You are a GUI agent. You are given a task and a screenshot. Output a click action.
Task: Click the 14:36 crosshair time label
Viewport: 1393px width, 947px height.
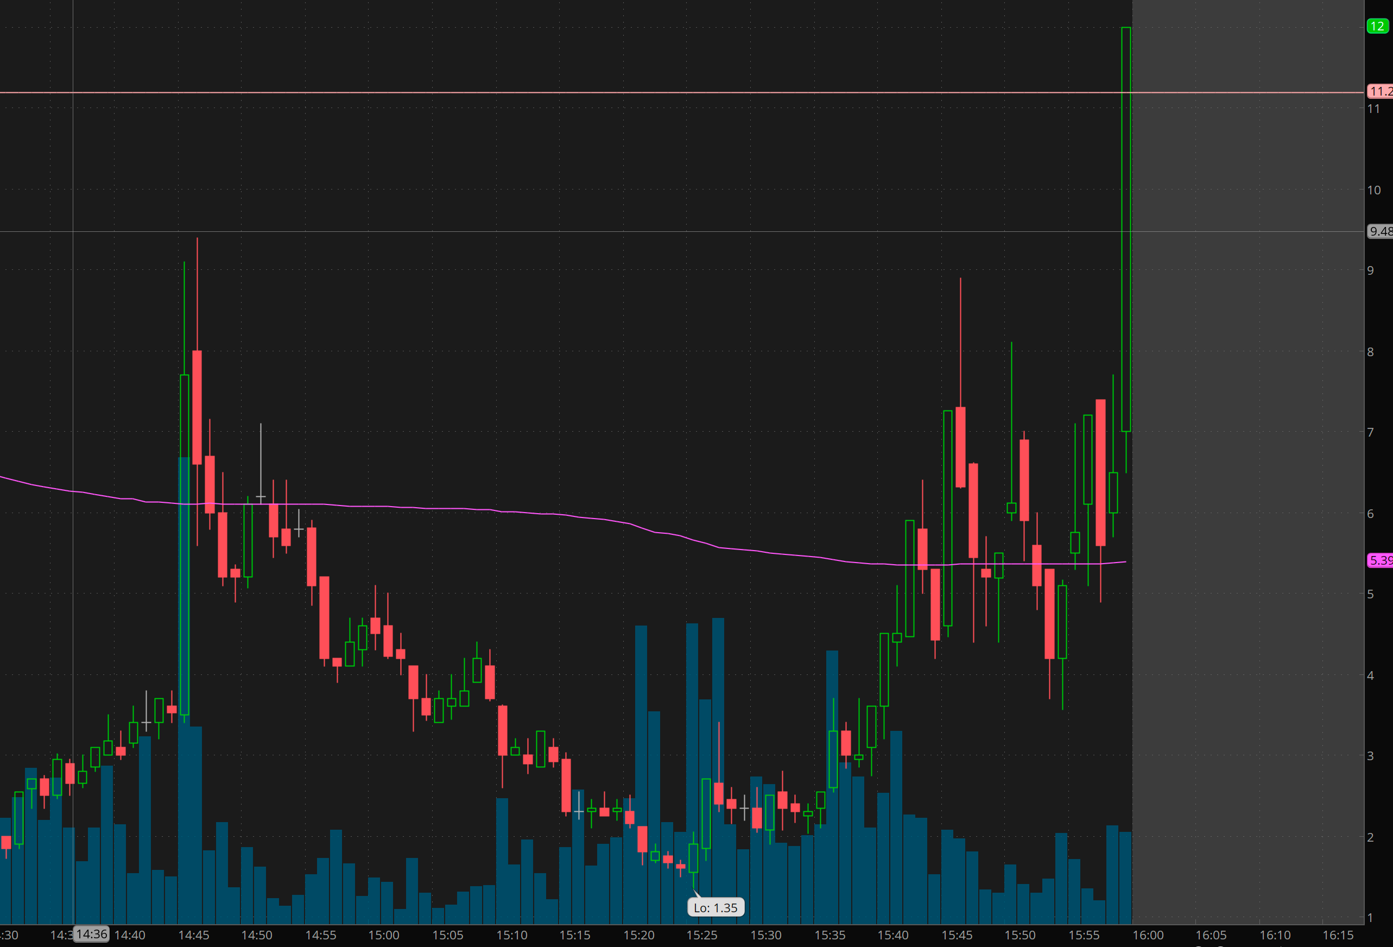(91, 934)
